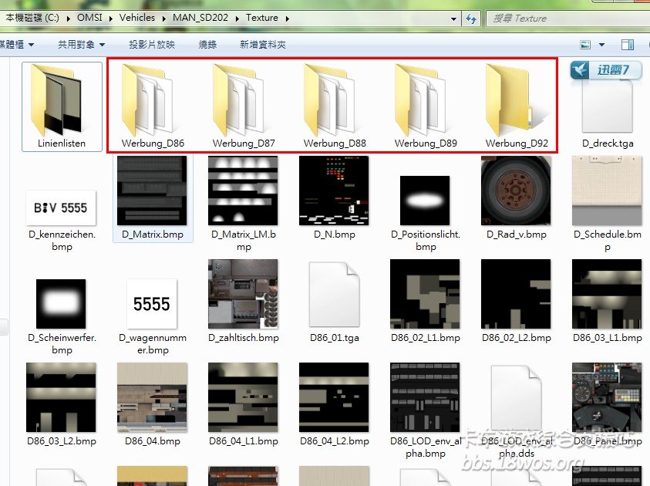Image resolution: width=650 pixels, height=486 pixels.
Task: Expand the view options dropdown arrow
Action: point(602,45)
